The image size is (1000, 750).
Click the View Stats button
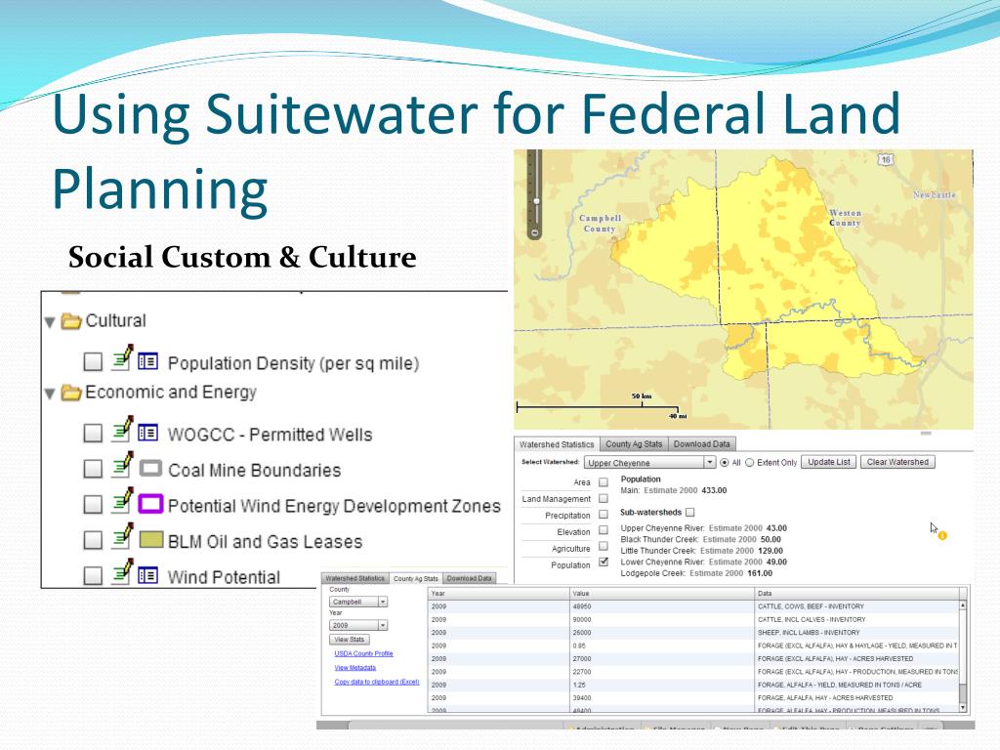pos(350,639)
